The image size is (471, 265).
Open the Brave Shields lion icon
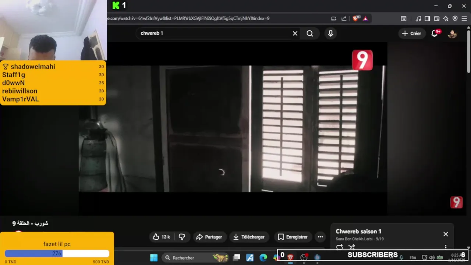355,18
